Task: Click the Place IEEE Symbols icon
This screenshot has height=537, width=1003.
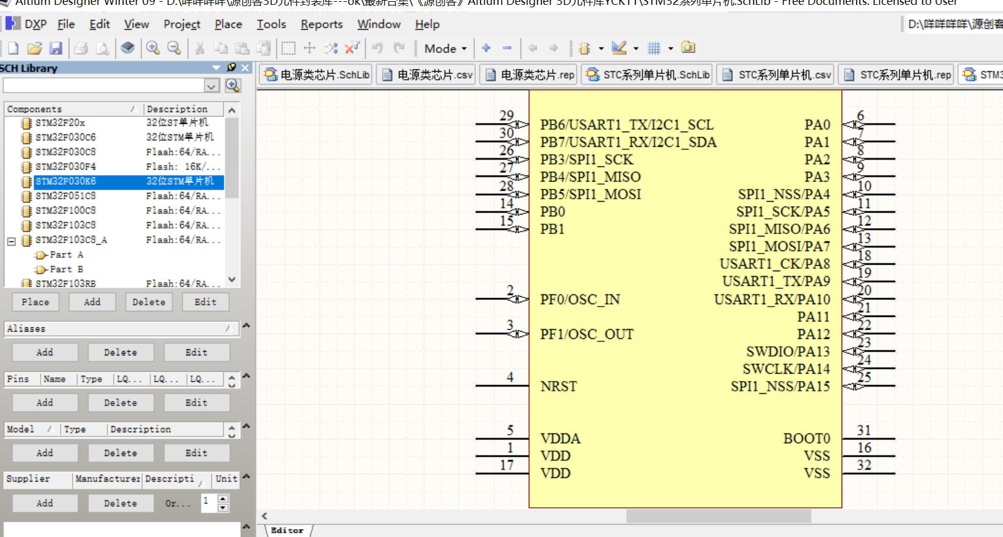Action: [x=585, y=48]
